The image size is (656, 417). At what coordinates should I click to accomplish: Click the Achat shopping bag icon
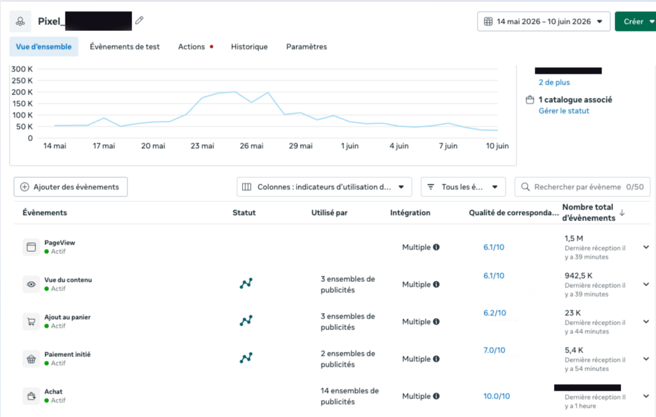coord(31,396)
